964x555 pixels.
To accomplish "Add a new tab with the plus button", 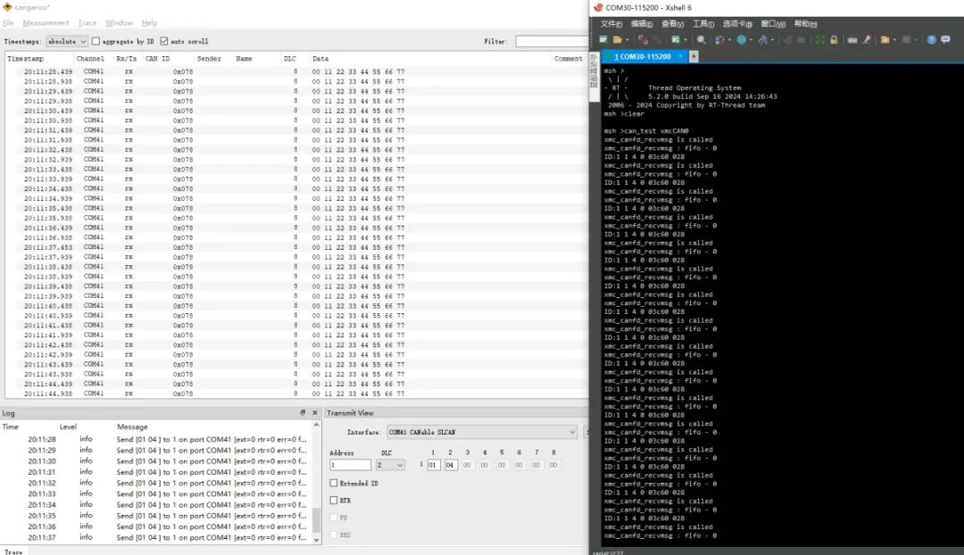I will pos(694,56).
